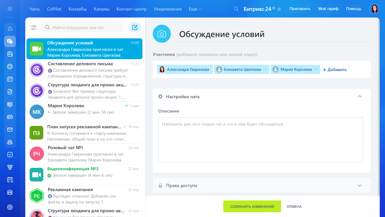Switch to the CoPilot tab
The image size is (385, 217).
[54, 9]
